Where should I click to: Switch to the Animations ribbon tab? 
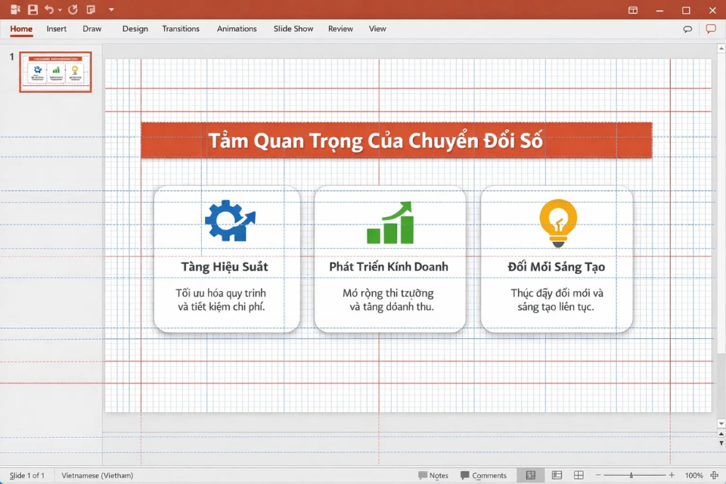pyautogui.click(x=237, y=29)
